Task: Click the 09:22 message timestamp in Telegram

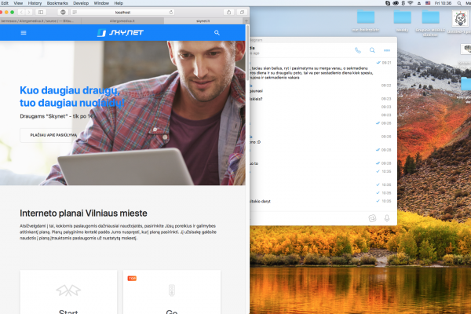Action: pos(386,86)
